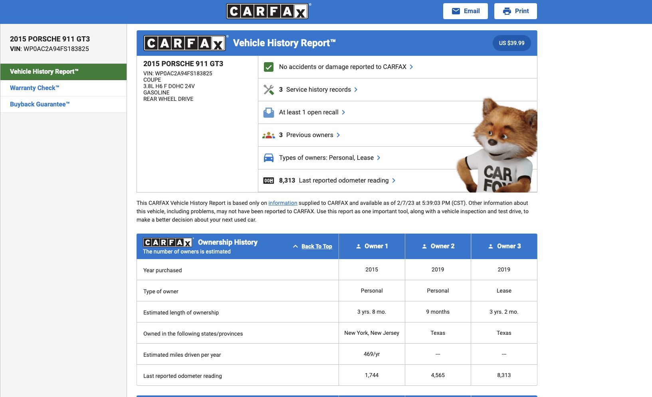Click '3.8L H6 F DOHC 24V' engine text

[x=169, y=86]
